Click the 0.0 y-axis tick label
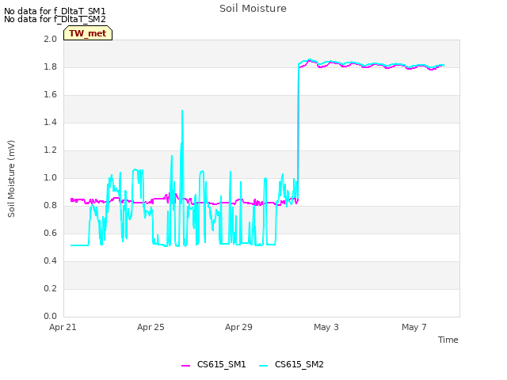Viewport: 507px width, 380px height. click(50, 317)
